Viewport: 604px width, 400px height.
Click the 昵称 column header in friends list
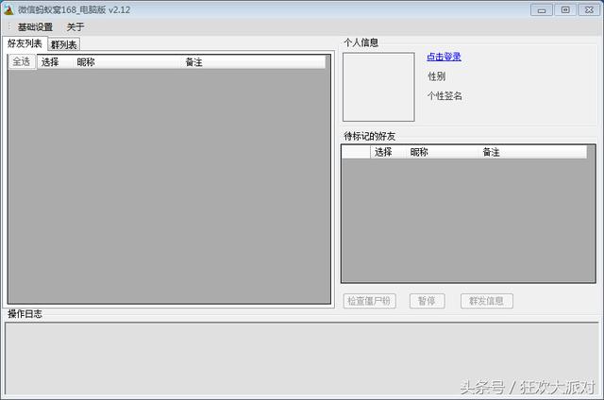(127, 62)
